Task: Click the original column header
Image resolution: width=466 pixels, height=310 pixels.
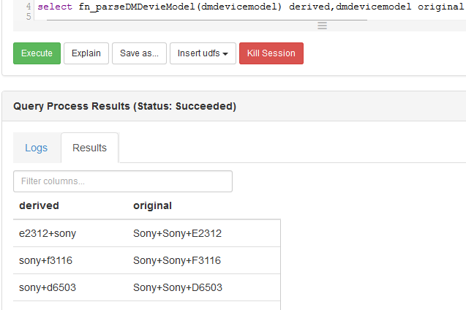Action: 152,205
